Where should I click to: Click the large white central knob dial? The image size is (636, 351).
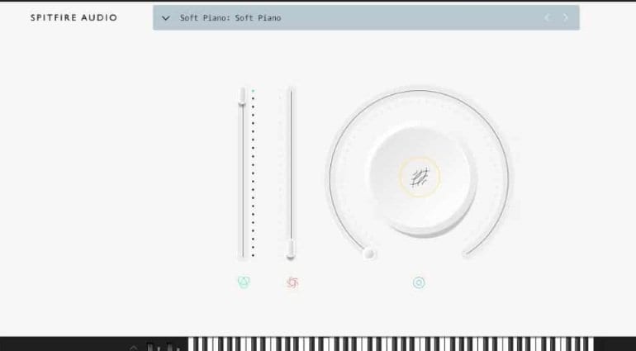click(421, 180)
